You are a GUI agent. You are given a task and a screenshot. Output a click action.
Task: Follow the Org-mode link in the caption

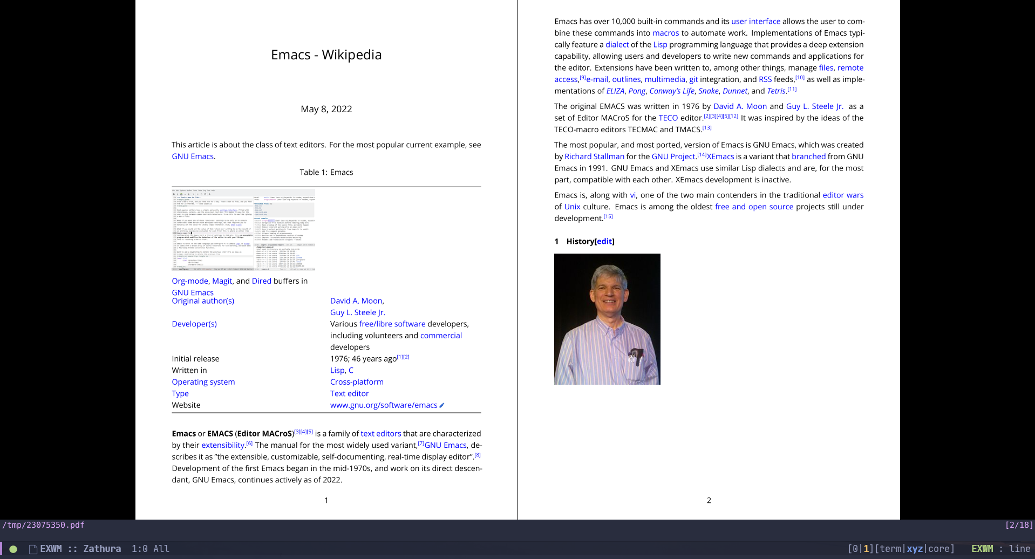pyautogui.click(x=189, y=281)
